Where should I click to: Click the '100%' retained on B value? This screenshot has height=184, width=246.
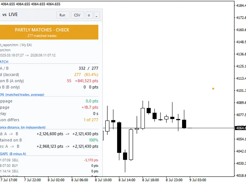(93, 140)
